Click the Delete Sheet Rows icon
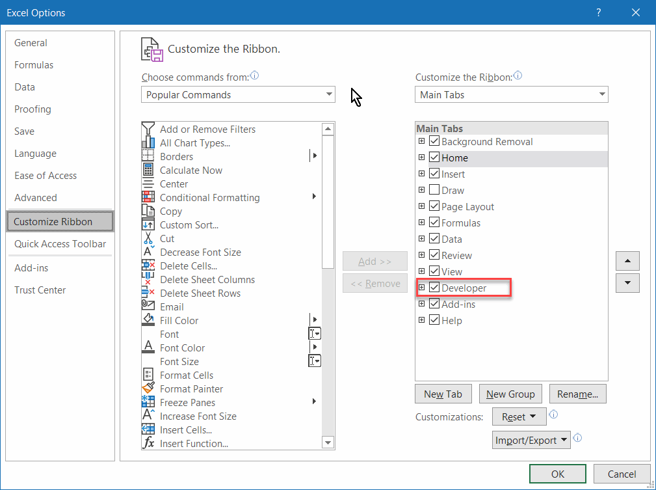 pyautogui.click(x=148, y=293)
